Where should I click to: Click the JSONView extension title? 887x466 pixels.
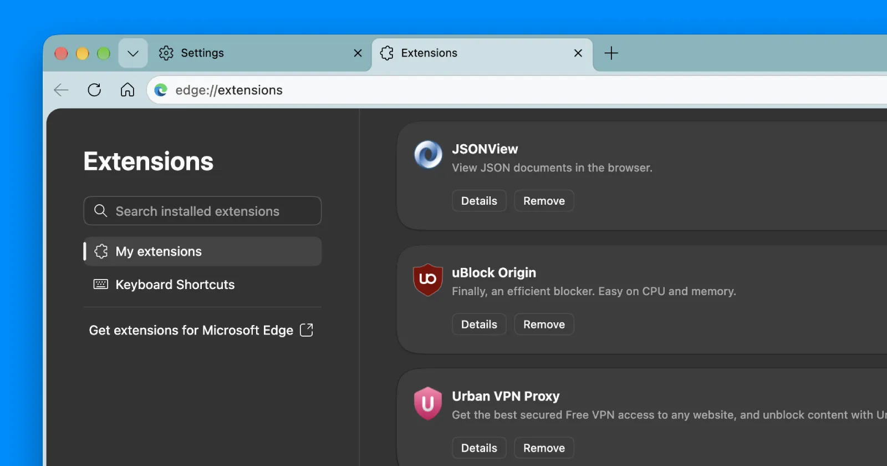485,149
